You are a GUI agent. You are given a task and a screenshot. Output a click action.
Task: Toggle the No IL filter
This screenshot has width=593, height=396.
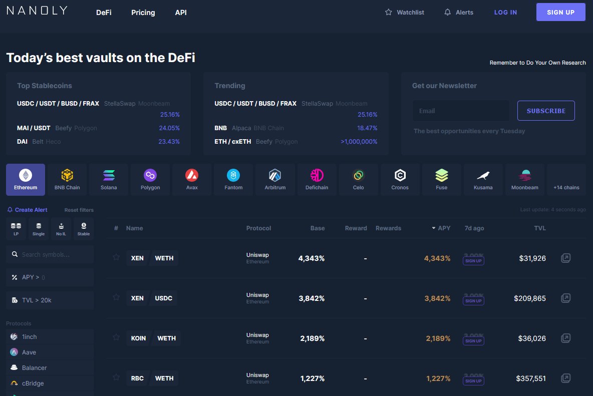pos(61,229)
